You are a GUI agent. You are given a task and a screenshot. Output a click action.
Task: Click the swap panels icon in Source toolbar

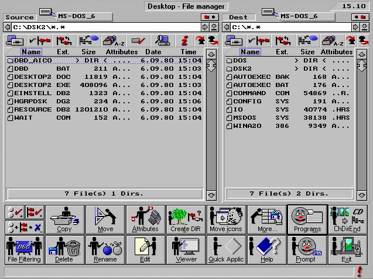(x=64, y=41)
